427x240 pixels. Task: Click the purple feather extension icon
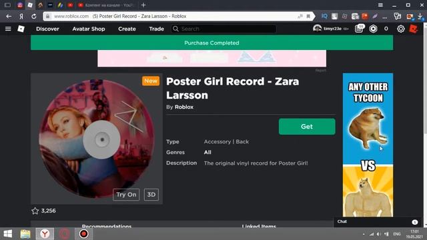pyautogui.click(x=375, y=16)
